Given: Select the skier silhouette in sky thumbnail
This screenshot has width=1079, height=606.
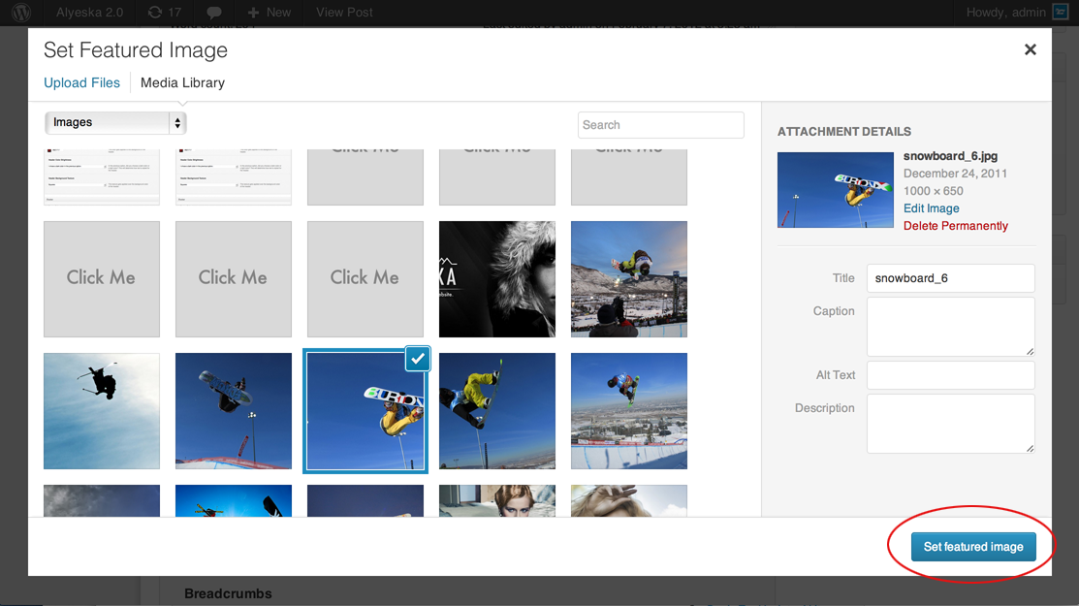Looking at the screenshot, I should (102, 411).
